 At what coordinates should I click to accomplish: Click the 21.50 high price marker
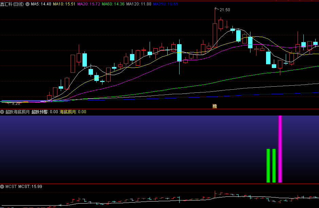[x=225, y=10]
